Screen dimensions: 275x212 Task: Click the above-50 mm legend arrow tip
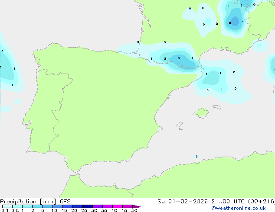point(137,206)
